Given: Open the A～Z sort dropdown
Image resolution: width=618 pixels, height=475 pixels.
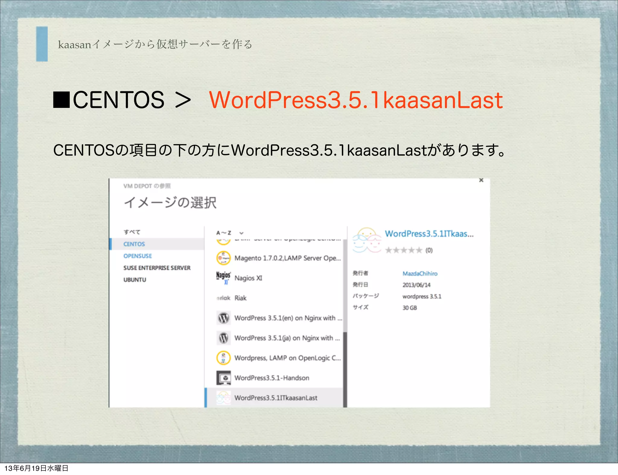Looking at the screenshot, I should pos(230,233).
